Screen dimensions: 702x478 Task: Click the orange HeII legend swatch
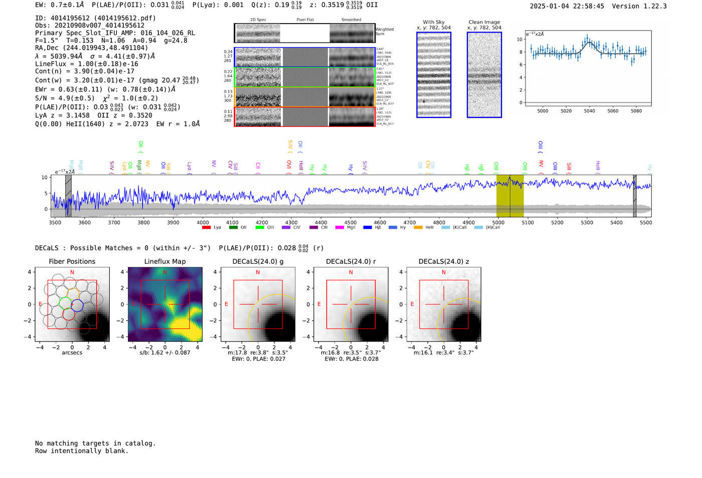click(x=418, y=228)
